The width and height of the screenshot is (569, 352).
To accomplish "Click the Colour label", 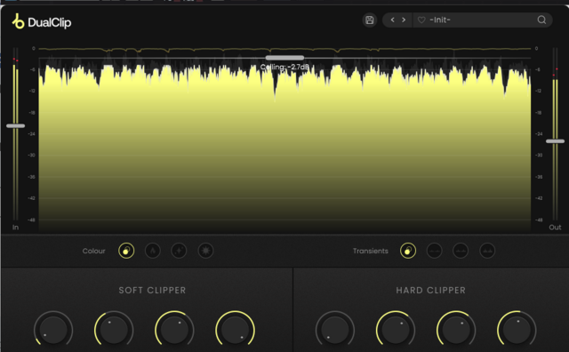I will [x=93, y=252].
